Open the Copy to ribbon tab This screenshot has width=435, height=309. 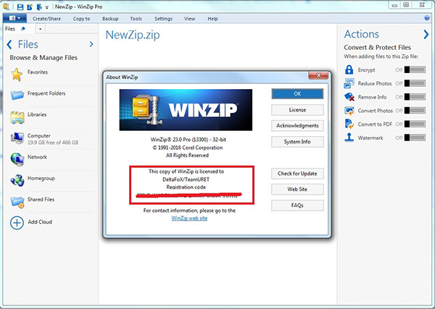(x=81, y=19)
